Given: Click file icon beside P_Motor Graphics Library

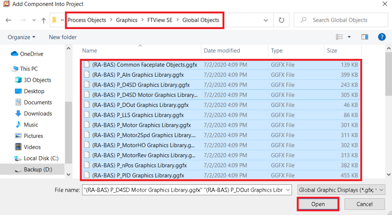Looking at the screenshot, I should point(87,125).
